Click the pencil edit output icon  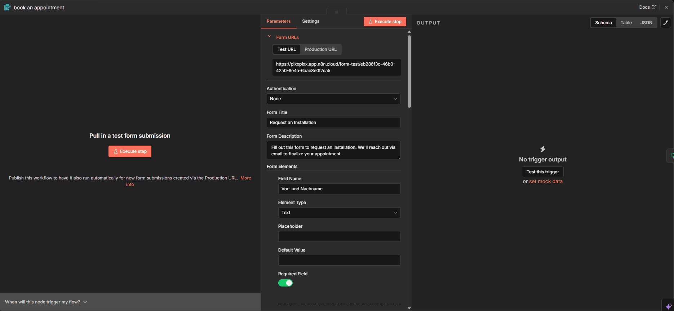click(666, 23)
